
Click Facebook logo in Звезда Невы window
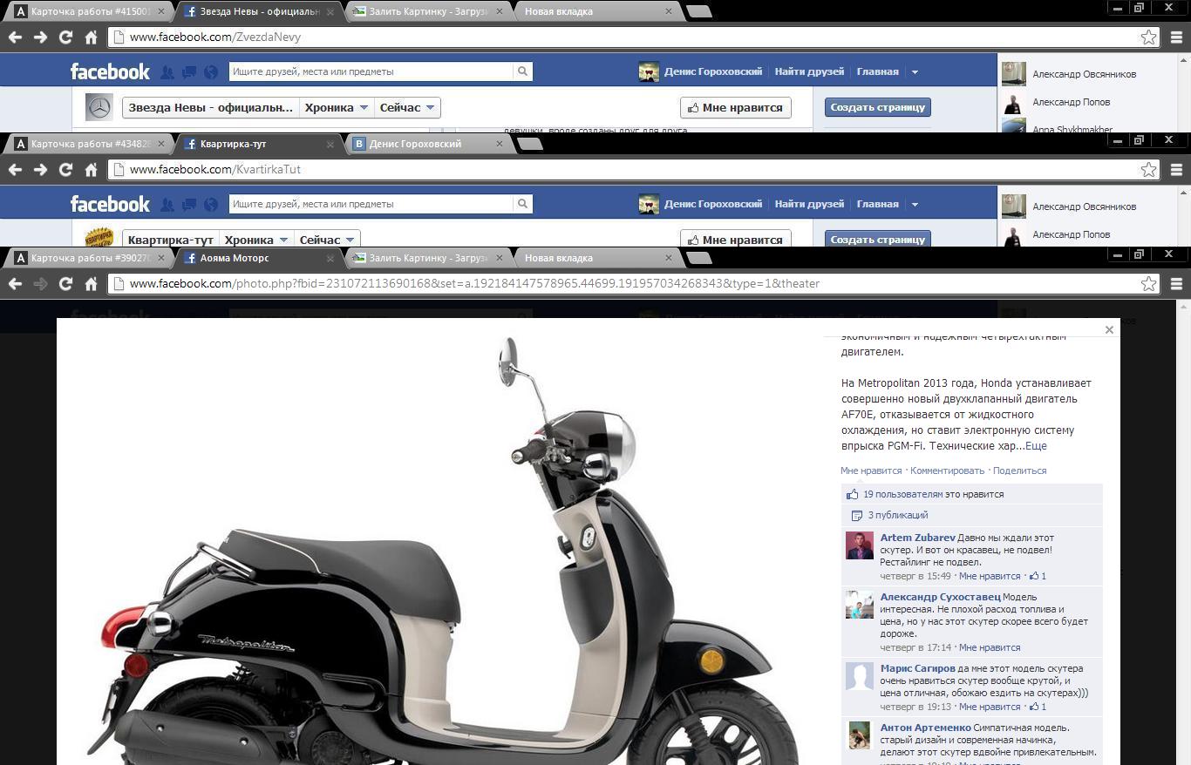(110, 71)
